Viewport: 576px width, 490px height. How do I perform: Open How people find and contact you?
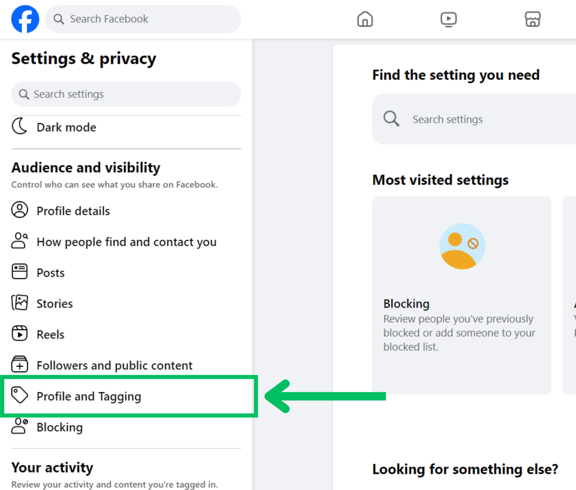tap(126, 242)
